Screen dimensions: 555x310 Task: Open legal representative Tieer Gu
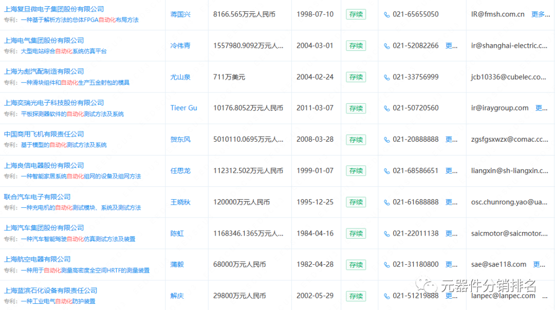183,108
